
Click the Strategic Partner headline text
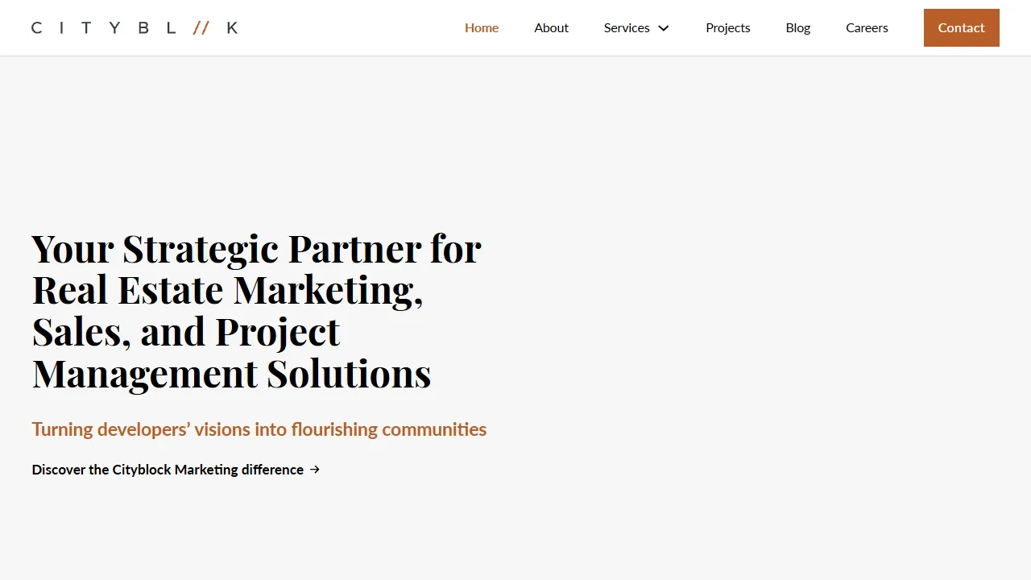click(x=256, y=311)
